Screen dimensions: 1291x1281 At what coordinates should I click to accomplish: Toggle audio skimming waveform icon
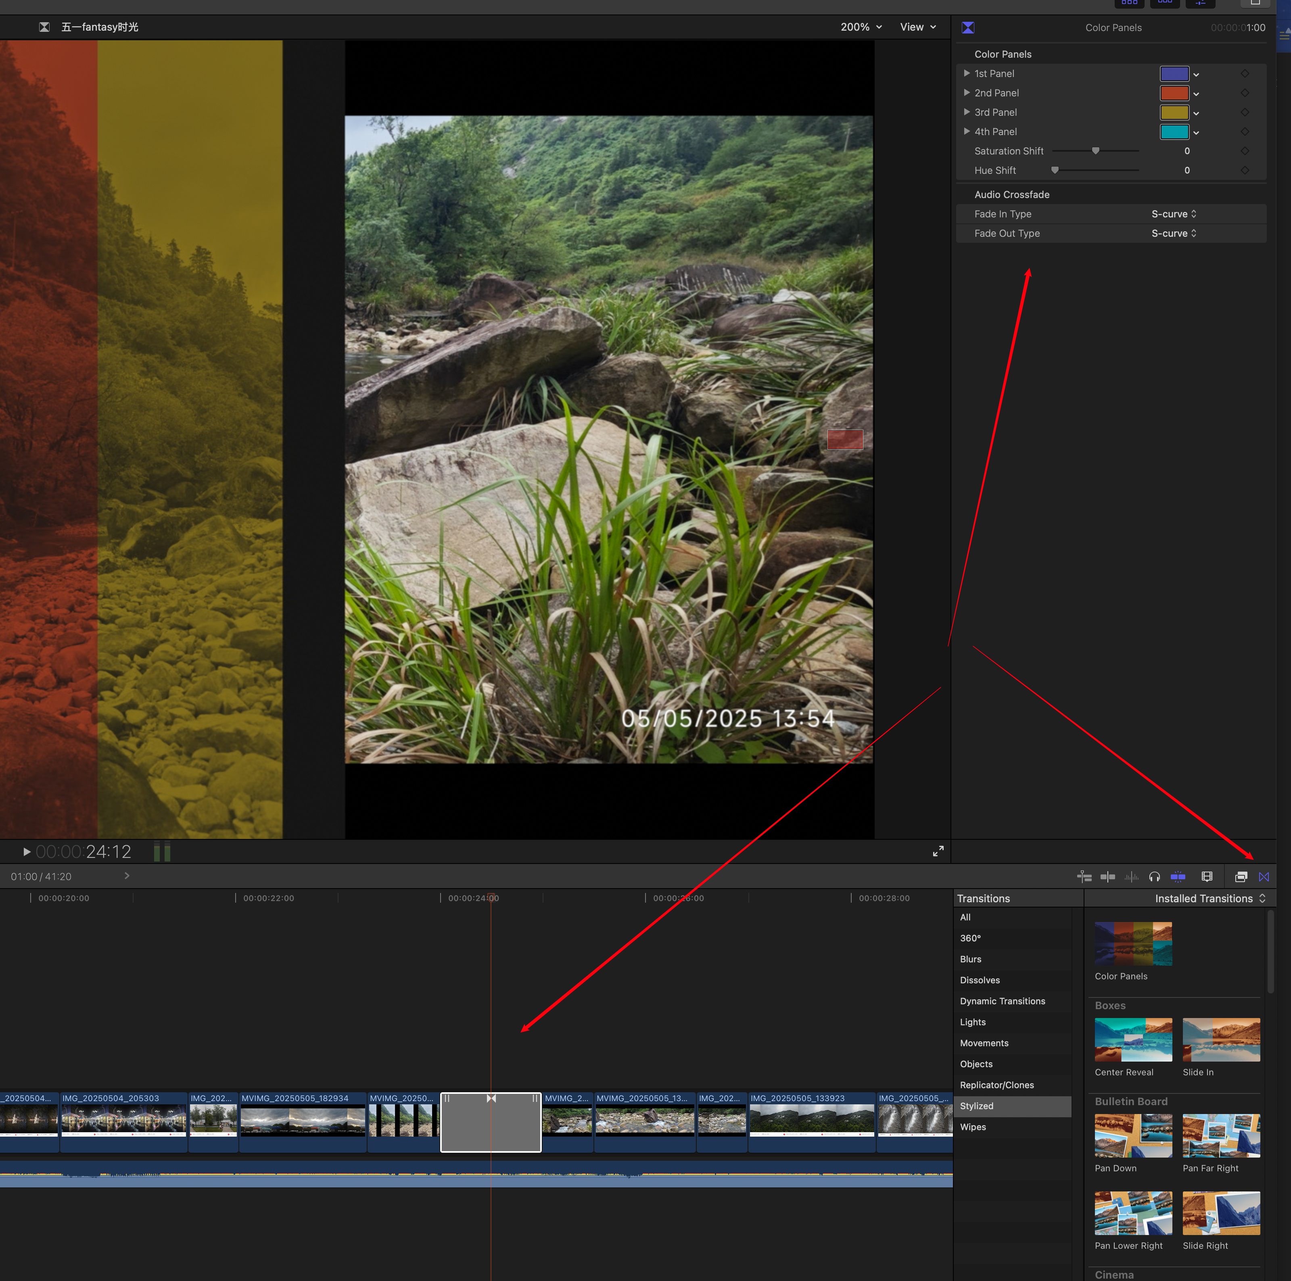(1130, 877)
